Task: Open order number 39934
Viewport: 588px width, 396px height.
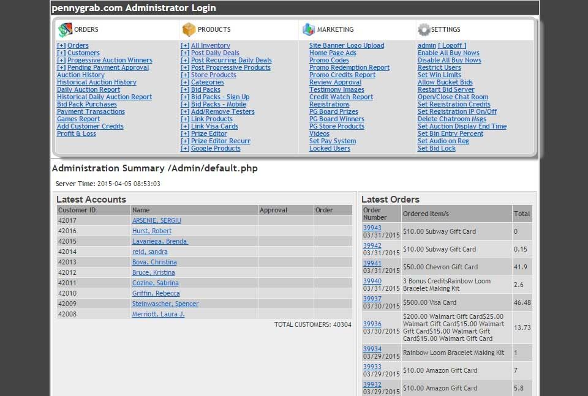Action: (372, 349)
